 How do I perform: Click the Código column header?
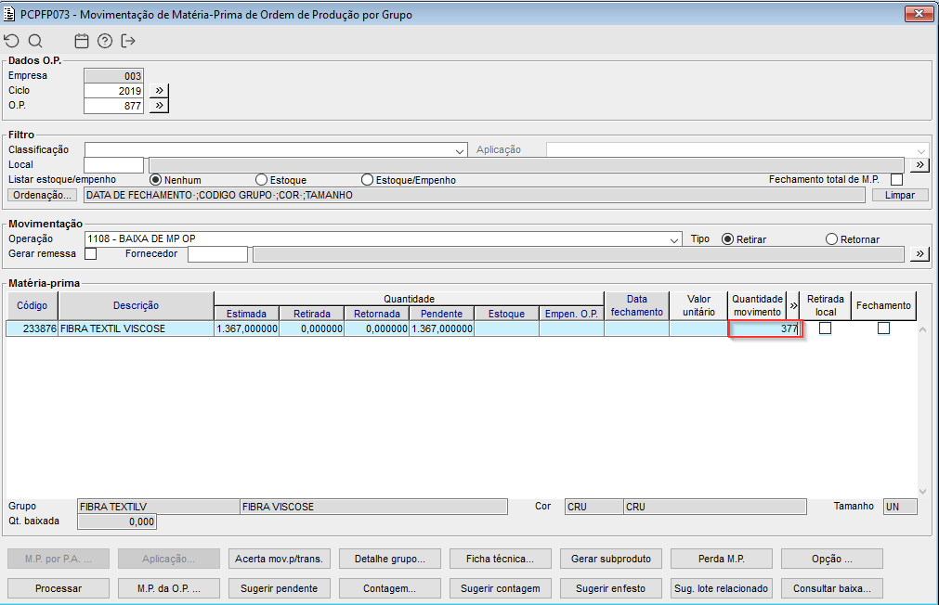(32, 305)
